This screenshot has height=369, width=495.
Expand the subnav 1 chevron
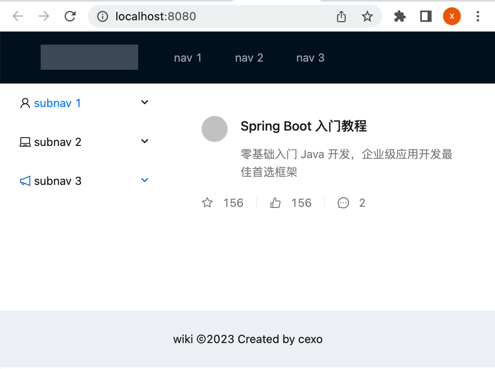pos(145,102)
